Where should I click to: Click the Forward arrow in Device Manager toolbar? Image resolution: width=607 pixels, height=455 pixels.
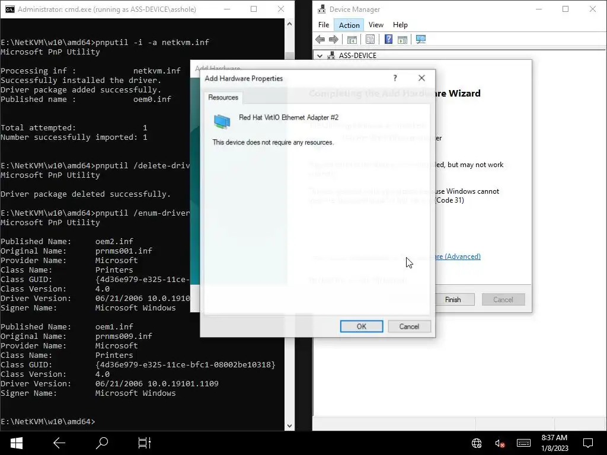(333, 40)
